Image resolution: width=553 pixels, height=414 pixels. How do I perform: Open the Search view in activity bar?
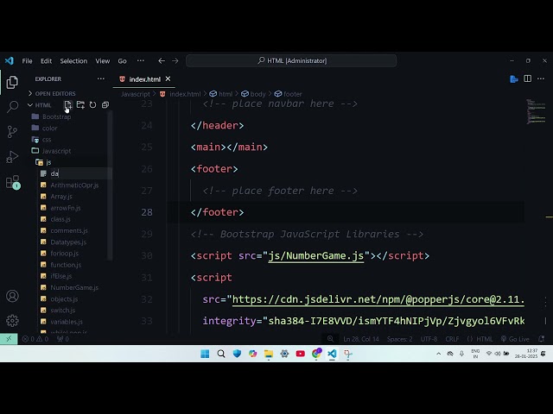click(12, 106)
